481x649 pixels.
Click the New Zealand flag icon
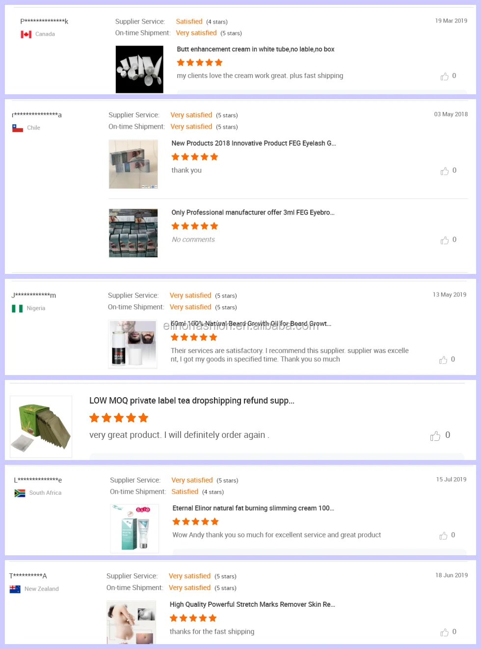[15, 589]
